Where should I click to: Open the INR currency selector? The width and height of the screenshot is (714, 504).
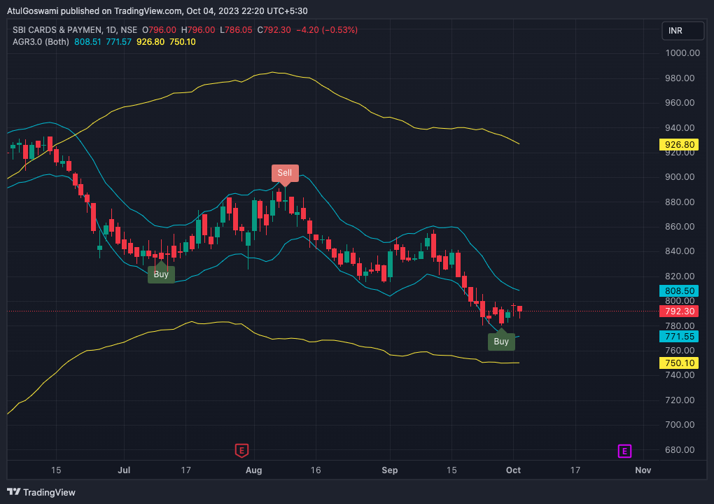682,31
